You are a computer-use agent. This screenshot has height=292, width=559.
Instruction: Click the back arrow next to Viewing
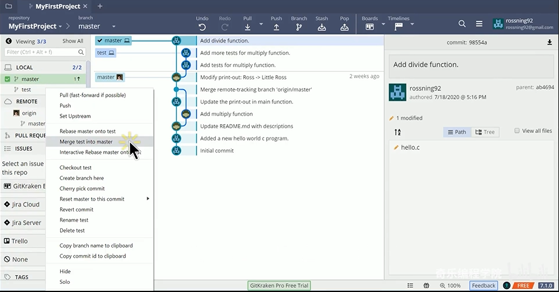(9, 41)
